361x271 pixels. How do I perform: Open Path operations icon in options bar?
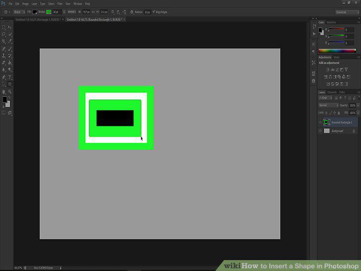pyautogui.click(x=113, y=12)
